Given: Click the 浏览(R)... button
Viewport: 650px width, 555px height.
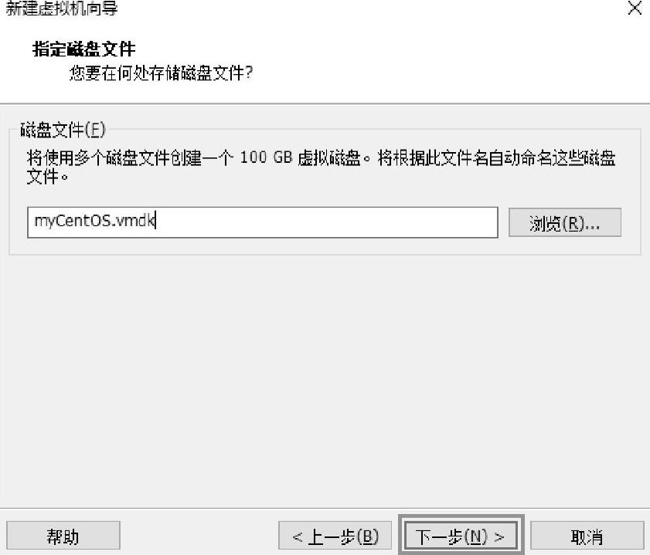Looking at the screenshot, I should point(565,222).
